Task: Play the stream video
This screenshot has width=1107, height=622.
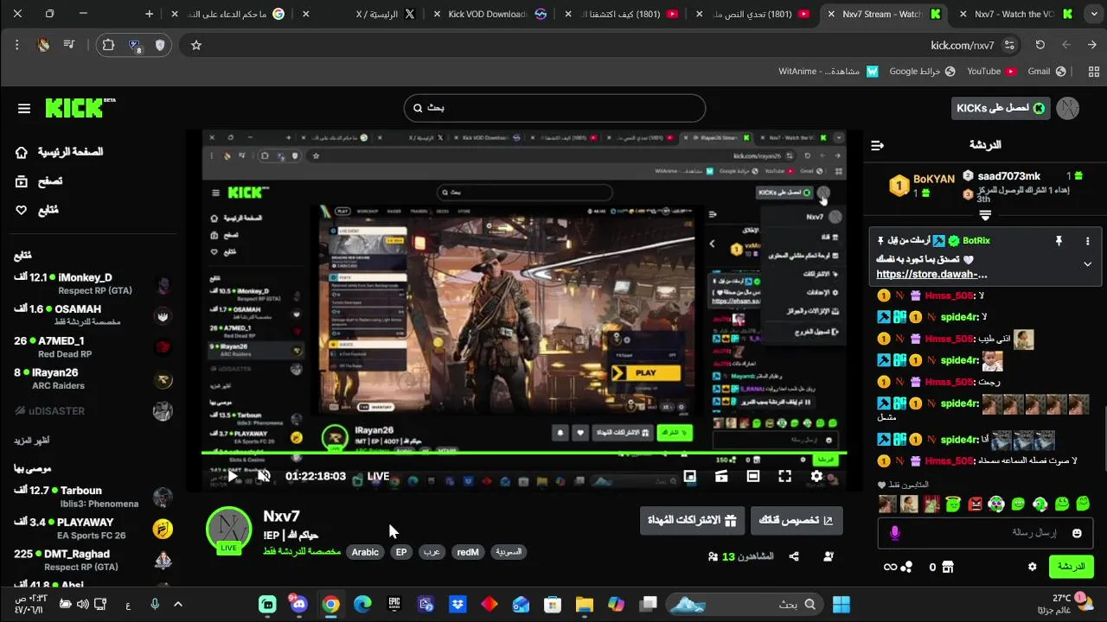Action: point(233,476)
